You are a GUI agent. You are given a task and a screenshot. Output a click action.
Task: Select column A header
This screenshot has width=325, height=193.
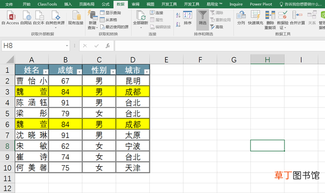coord(31,60)
